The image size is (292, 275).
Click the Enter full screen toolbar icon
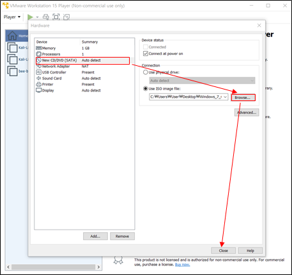[56, 17]
